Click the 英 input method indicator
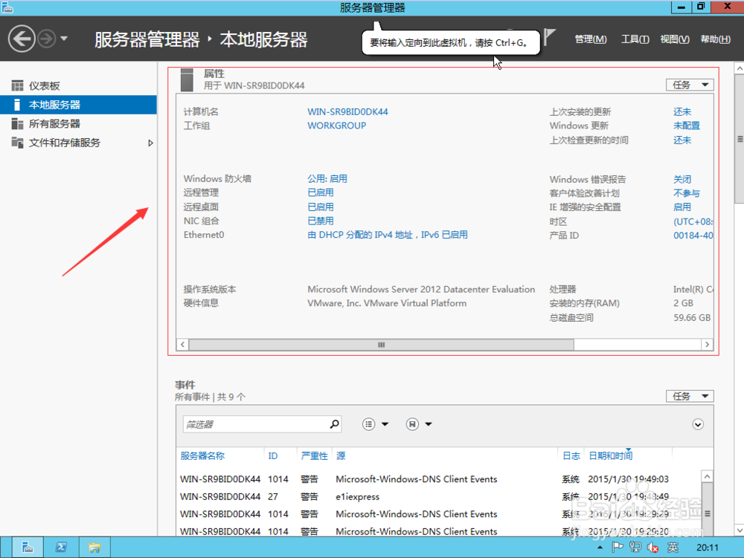Screen dimensions: 744x558 (673, 548)
